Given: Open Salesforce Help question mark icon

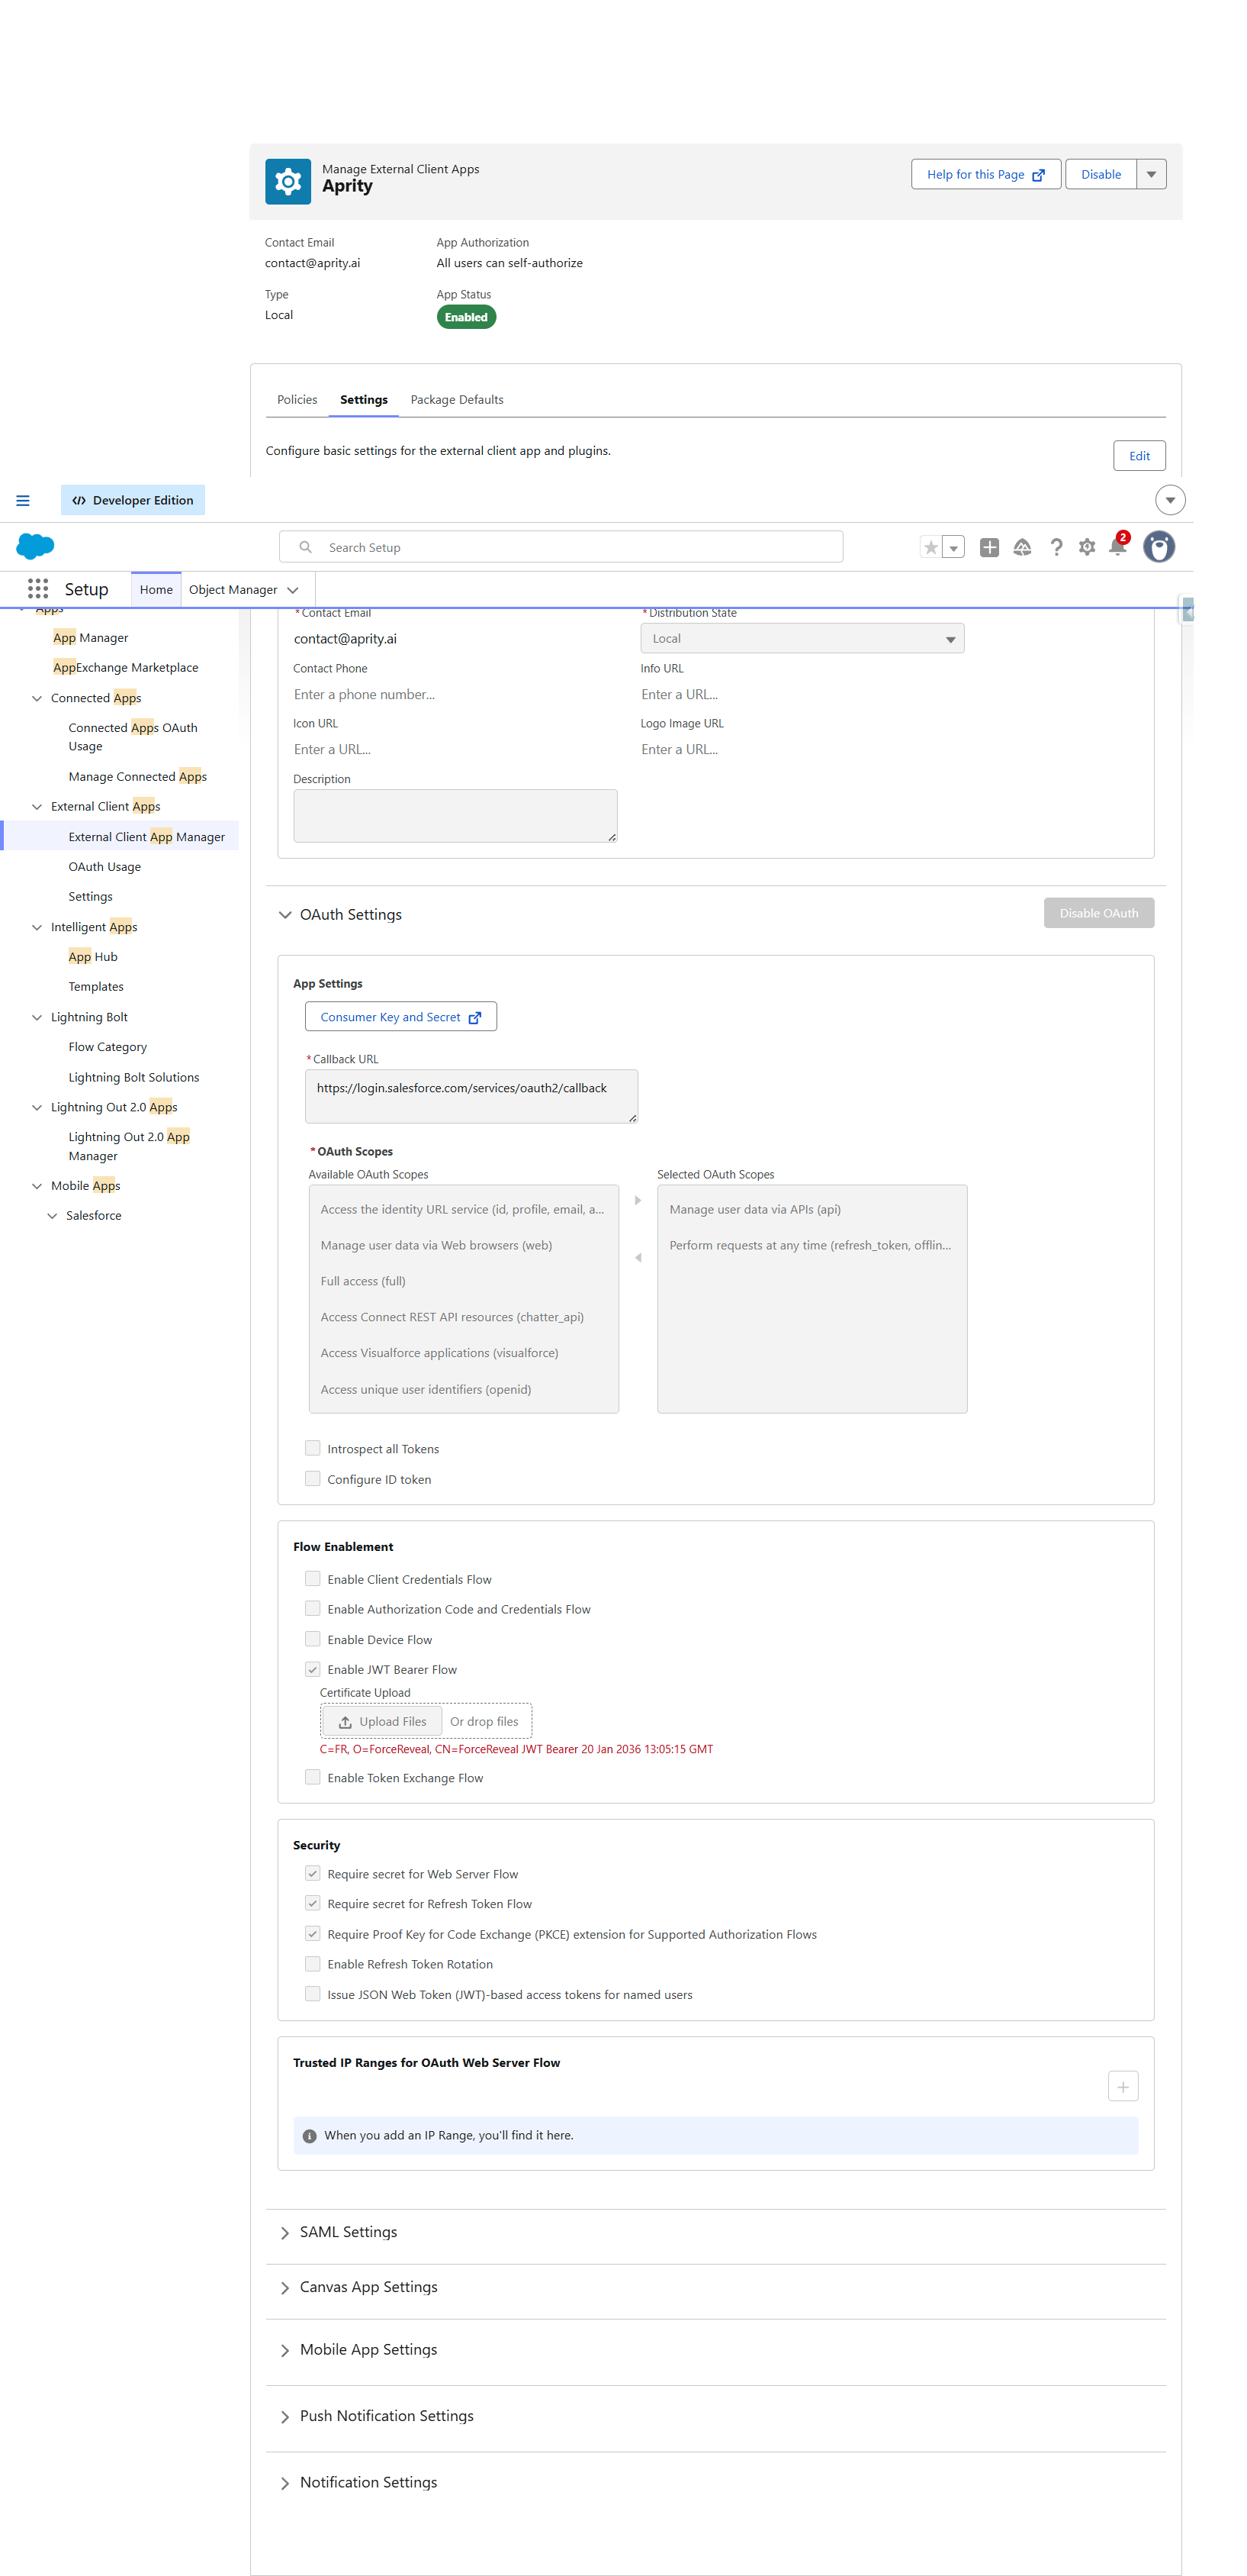Looking at the screenshot, I should (1056, 547).
